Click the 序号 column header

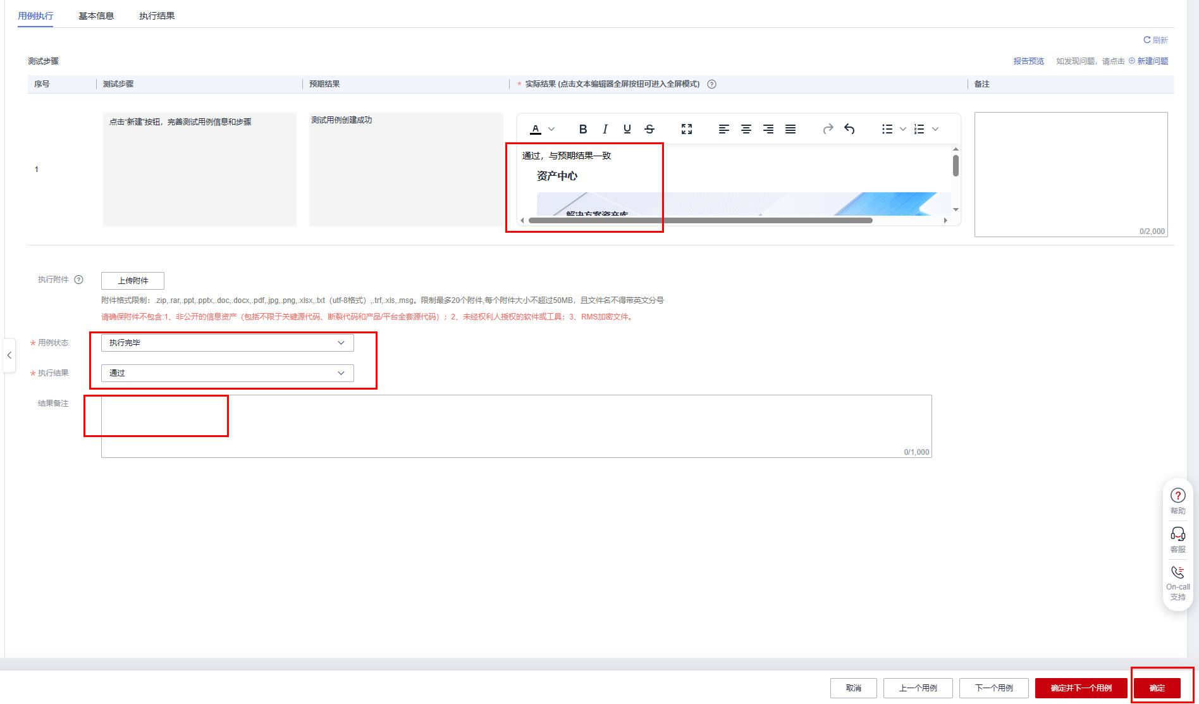[42, 84]
